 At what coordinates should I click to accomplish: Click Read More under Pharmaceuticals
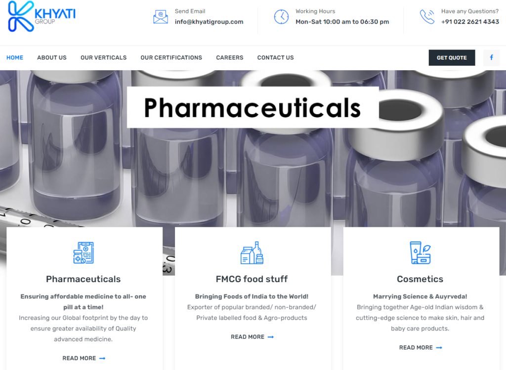pyautogui.click(x=84, y=358)
